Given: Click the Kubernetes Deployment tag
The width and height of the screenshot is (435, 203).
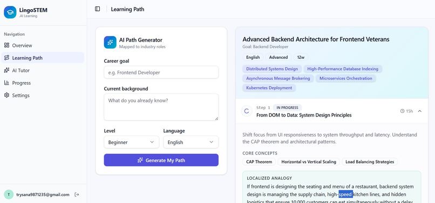Looking at the screenshot, I should [269, 88].
